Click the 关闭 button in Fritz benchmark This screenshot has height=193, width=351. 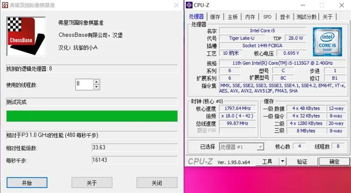[x=157, y=183]
